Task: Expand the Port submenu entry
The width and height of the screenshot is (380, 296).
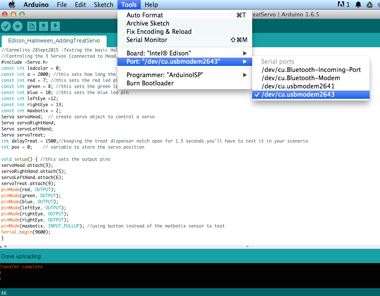Action: coord(185,62)
